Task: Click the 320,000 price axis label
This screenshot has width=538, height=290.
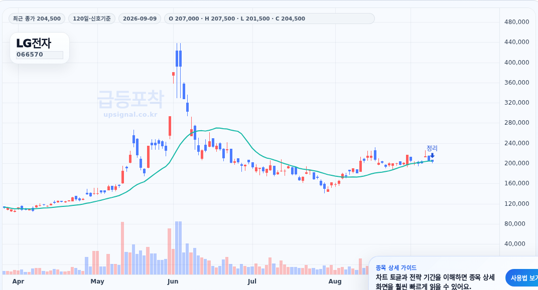Action: coord(517,103)
